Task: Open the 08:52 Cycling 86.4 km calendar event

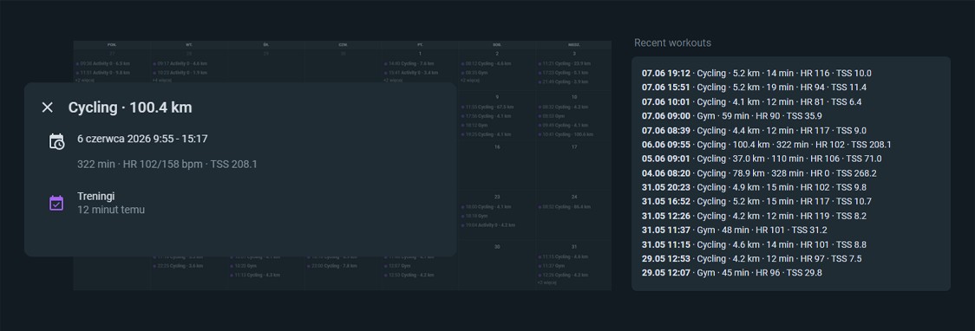Action: [565, 207]
